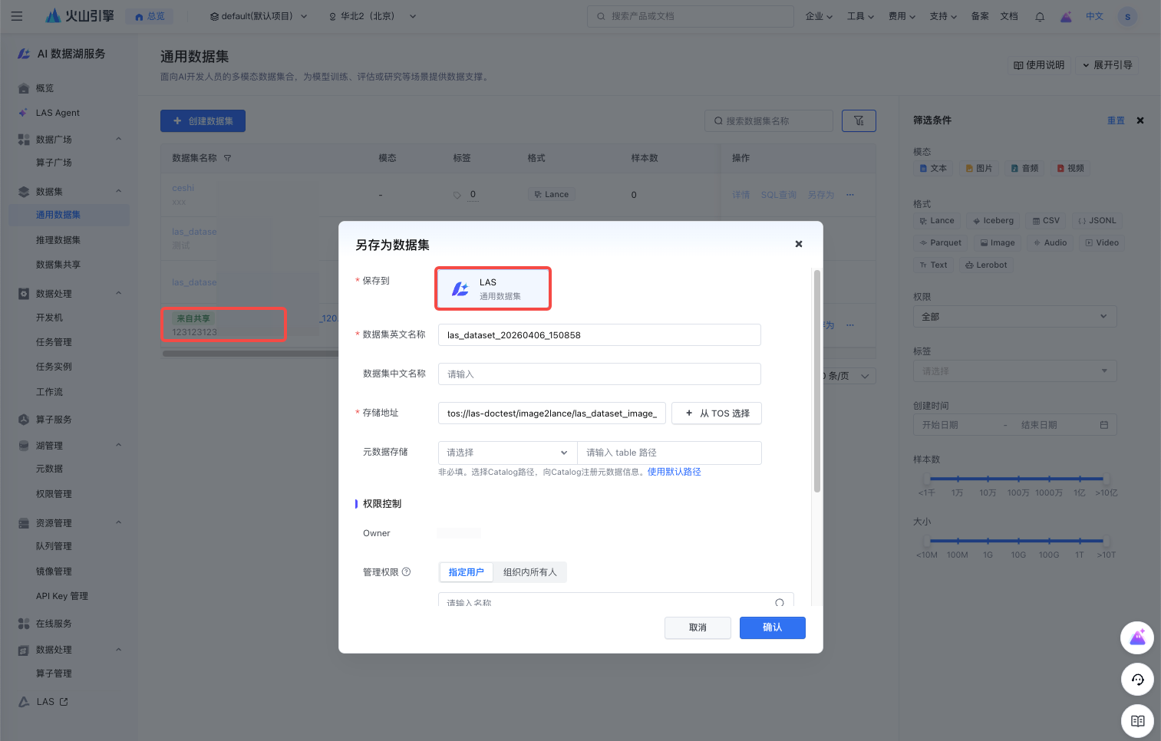Open the 元数据存储 请选择 dropdown

pos(507,453)
